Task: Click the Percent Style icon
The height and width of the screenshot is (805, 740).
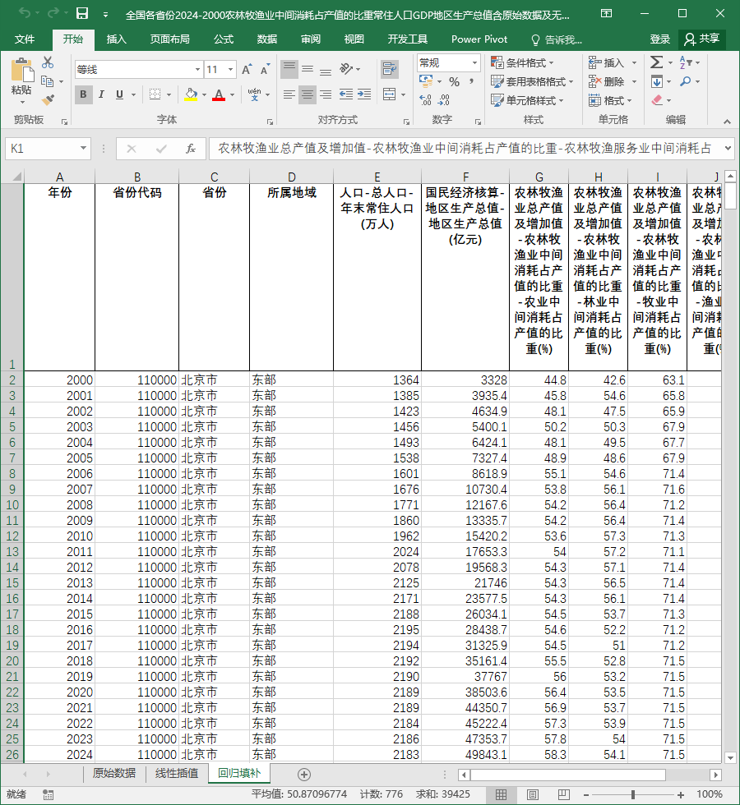Action: tap(454, 81)
